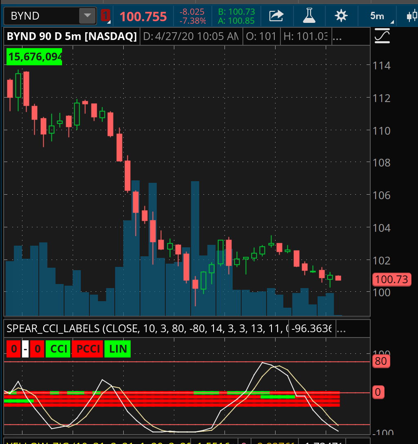418x444 pixels.
Task: Click the green volume label 15,676,094
Action: pos(34,57)
